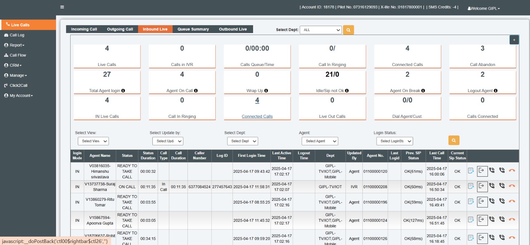Click the info icon beside Total Agent login
Screen dimensions: 530x245
(123, 91)
